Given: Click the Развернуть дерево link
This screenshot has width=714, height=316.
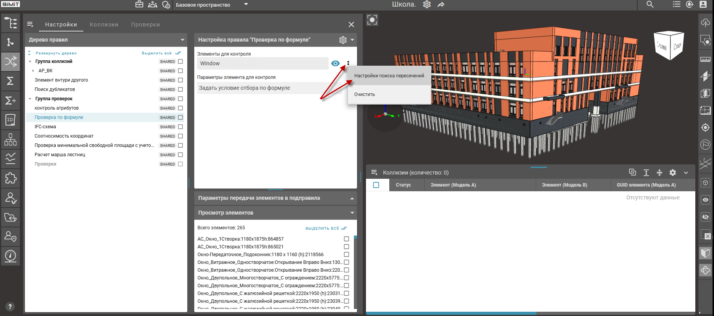Looking at the screenshot, I should point(56,53).
